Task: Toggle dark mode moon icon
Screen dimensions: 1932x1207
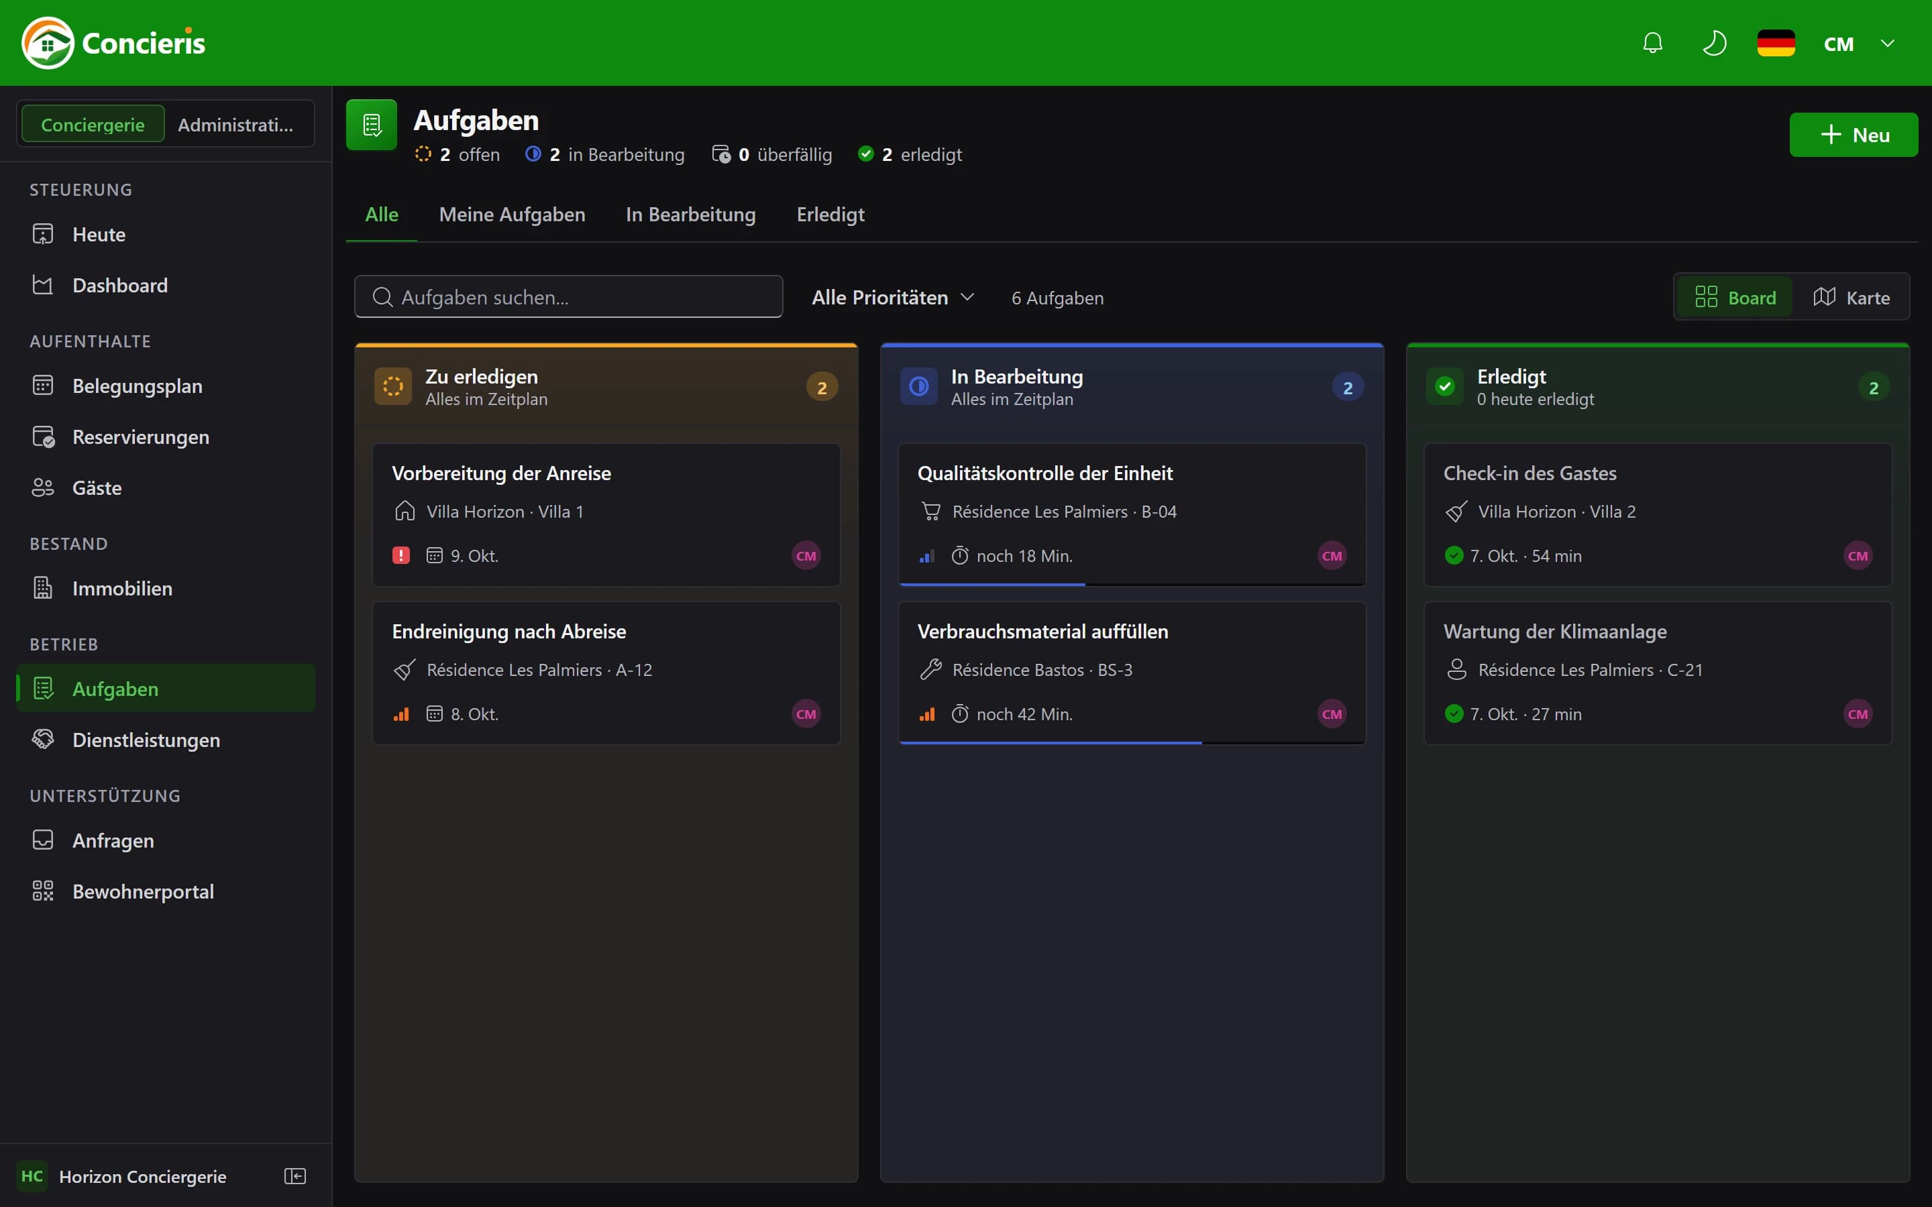Action: pos(1714,43)
